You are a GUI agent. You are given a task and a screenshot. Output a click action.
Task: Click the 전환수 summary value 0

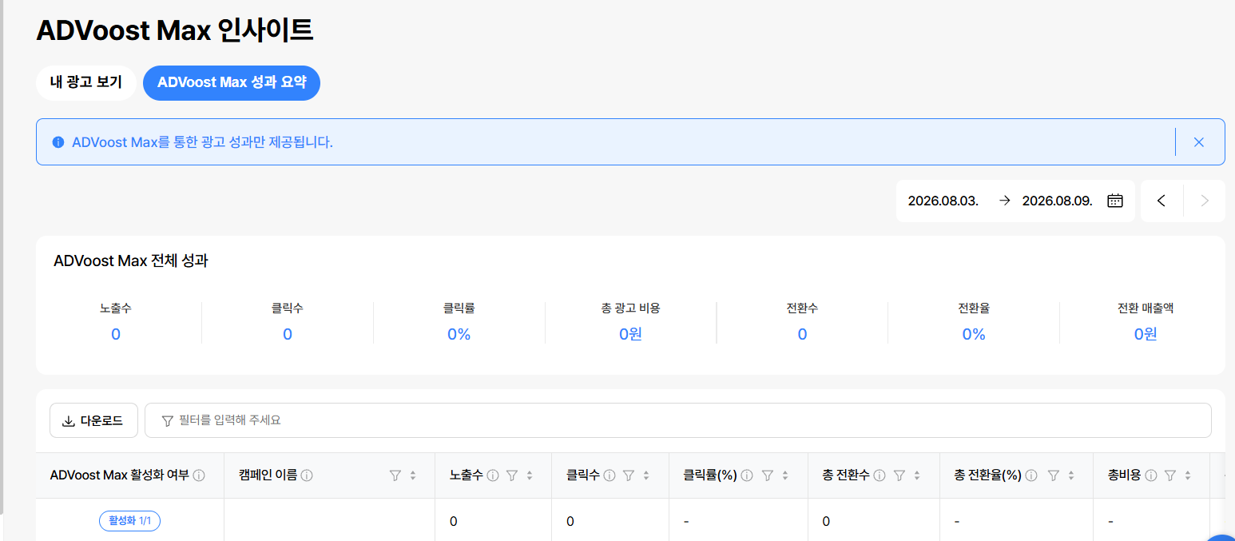[x=802, y=334]
